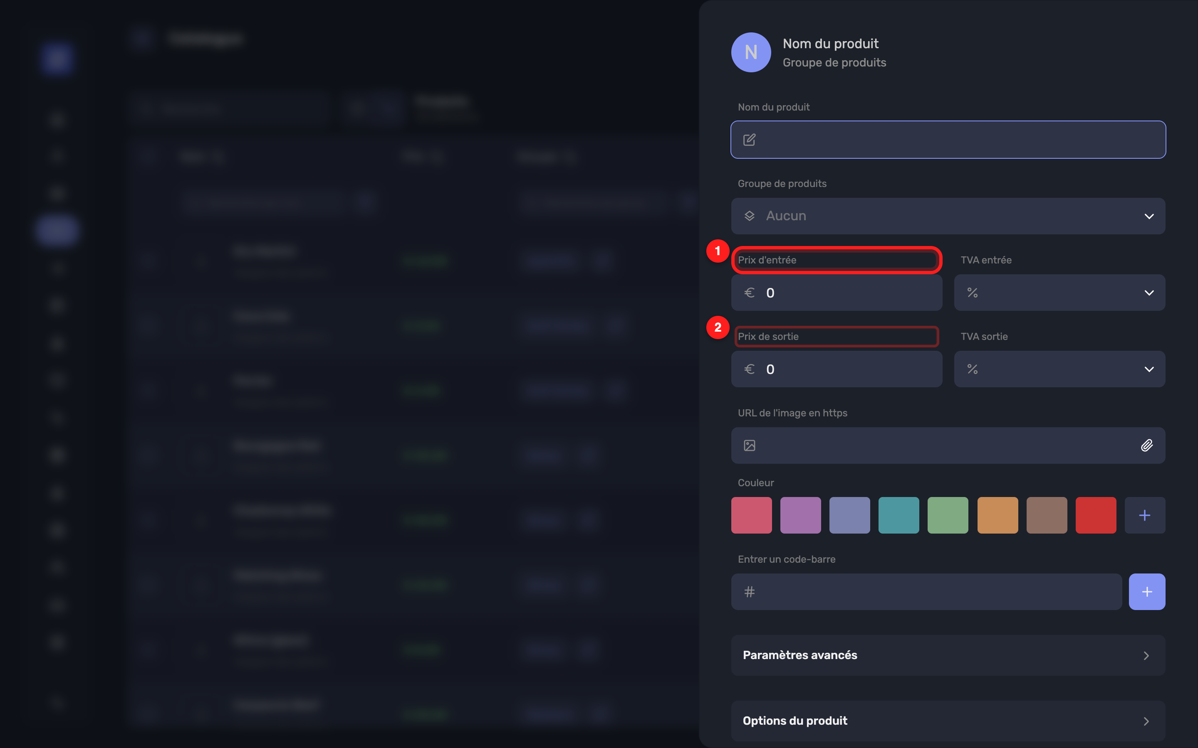Click the percent icon in TVA entrée
The image size is (1198, 748).
point(972,293)
